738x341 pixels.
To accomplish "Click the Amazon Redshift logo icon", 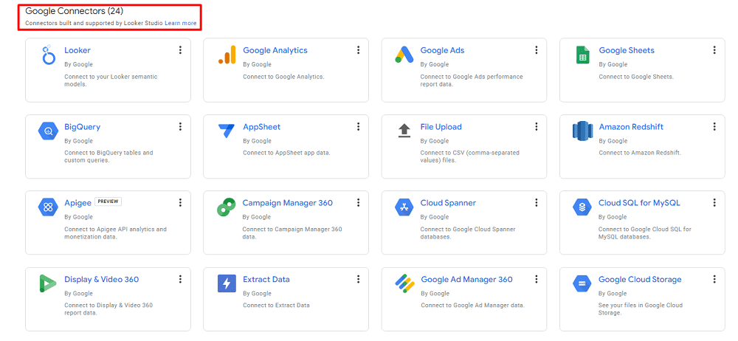I will coord(582,131).
